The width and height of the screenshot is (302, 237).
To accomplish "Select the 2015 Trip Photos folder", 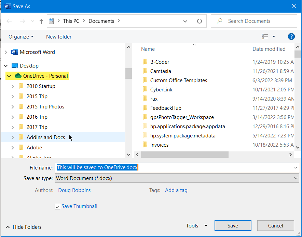I will [x=45, y=107].
